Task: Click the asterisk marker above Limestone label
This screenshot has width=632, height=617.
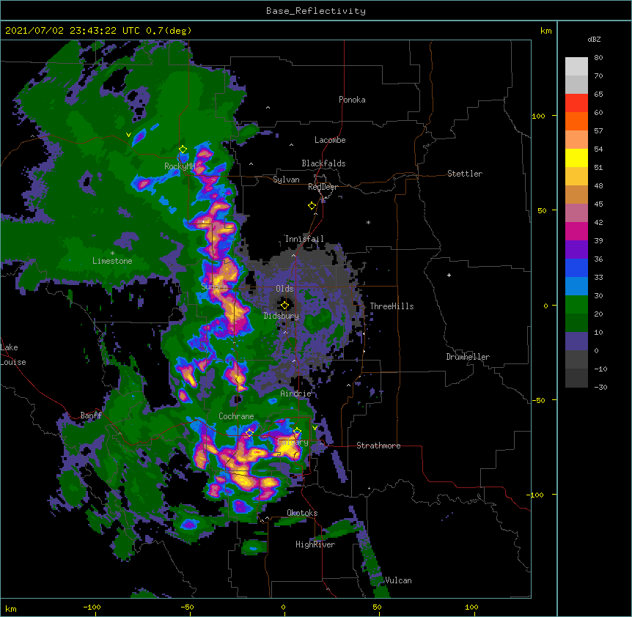Action: coord(112,253)
